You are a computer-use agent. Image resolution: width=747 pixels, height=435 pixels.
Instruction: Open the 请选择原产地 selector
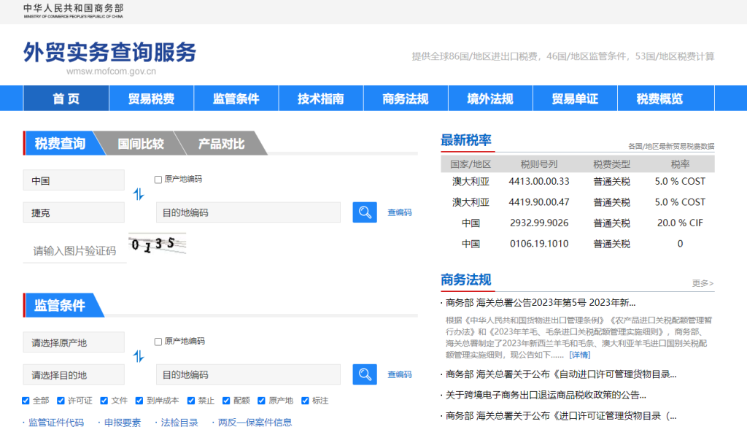coord(74,342)
